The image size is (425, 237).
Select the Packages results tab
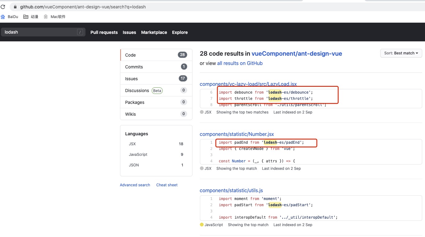click(156, 102)
